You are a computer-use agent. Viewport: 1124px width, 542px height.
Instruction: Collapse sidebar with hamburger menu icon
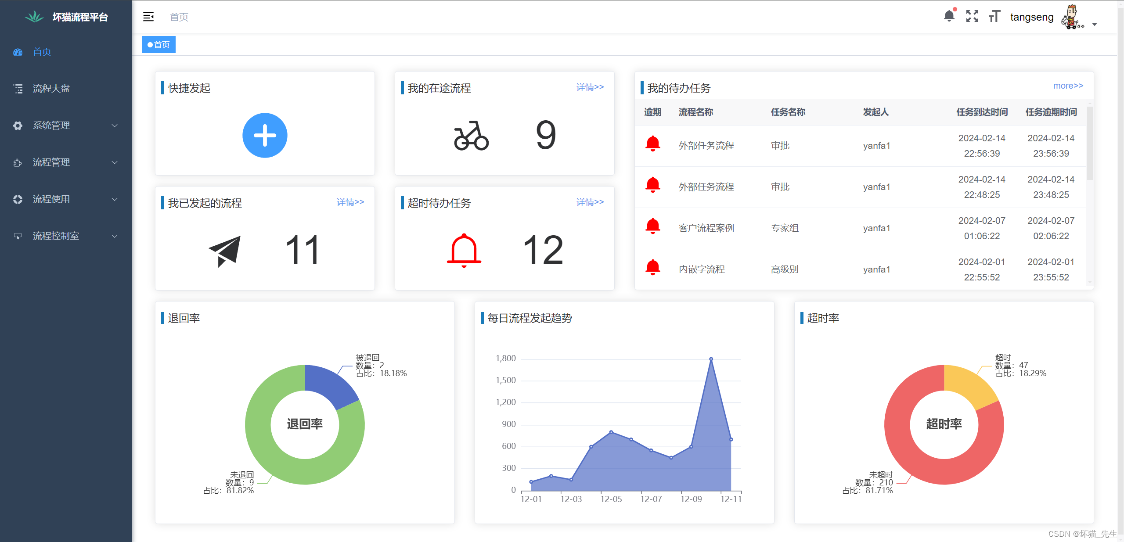[148, 17]
